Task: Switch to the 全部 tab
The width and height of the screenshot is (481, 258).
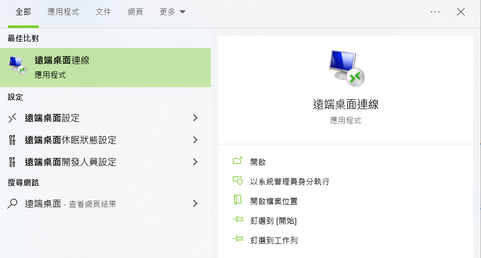Action: [x=24, y=12]
